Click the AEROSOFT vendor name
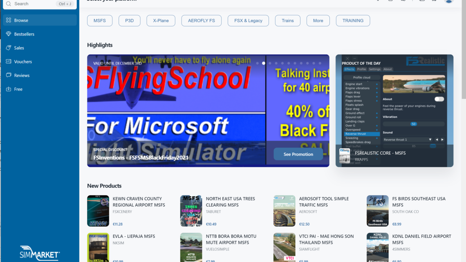The width and height of the screenshot is (466, 262). point(308,212)
